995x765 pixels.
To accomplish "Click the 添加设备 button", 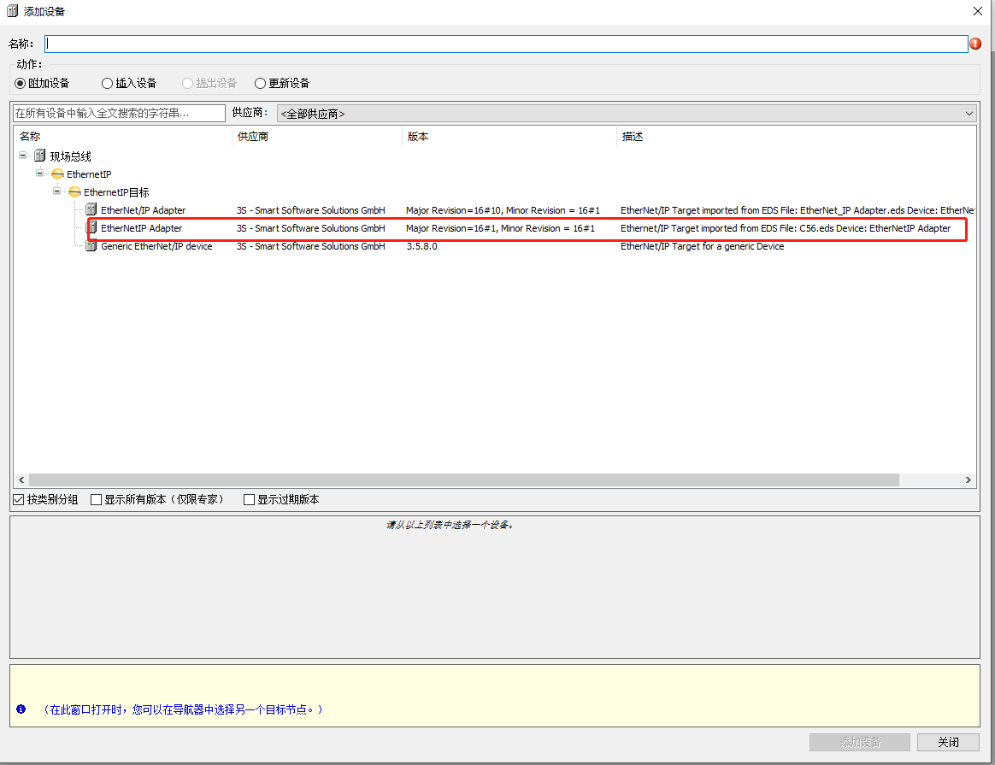I will [x=860, y=742].
